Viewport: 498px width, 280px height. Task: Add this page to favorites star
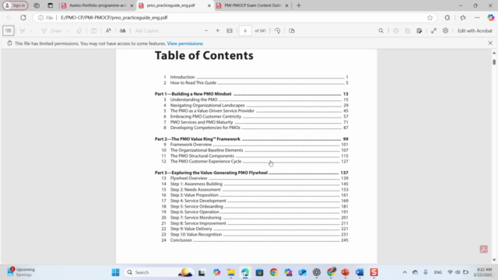[430, 18]
